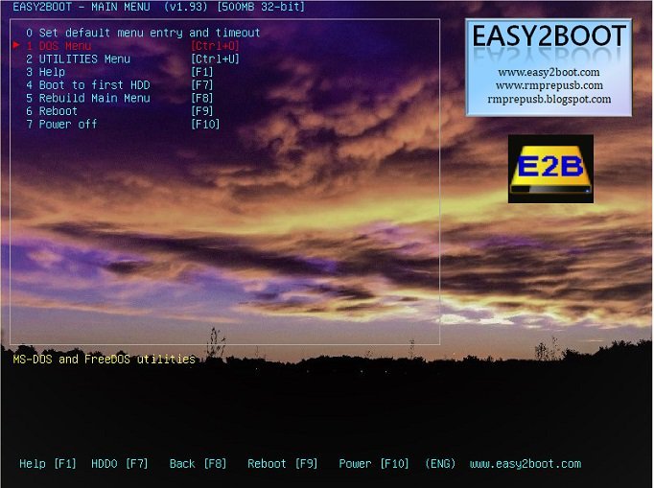The width and height of the screenshot is (654, 488).
Task: Click Reboot [F9] in bottom bar
Action: (x=282, y=464)
